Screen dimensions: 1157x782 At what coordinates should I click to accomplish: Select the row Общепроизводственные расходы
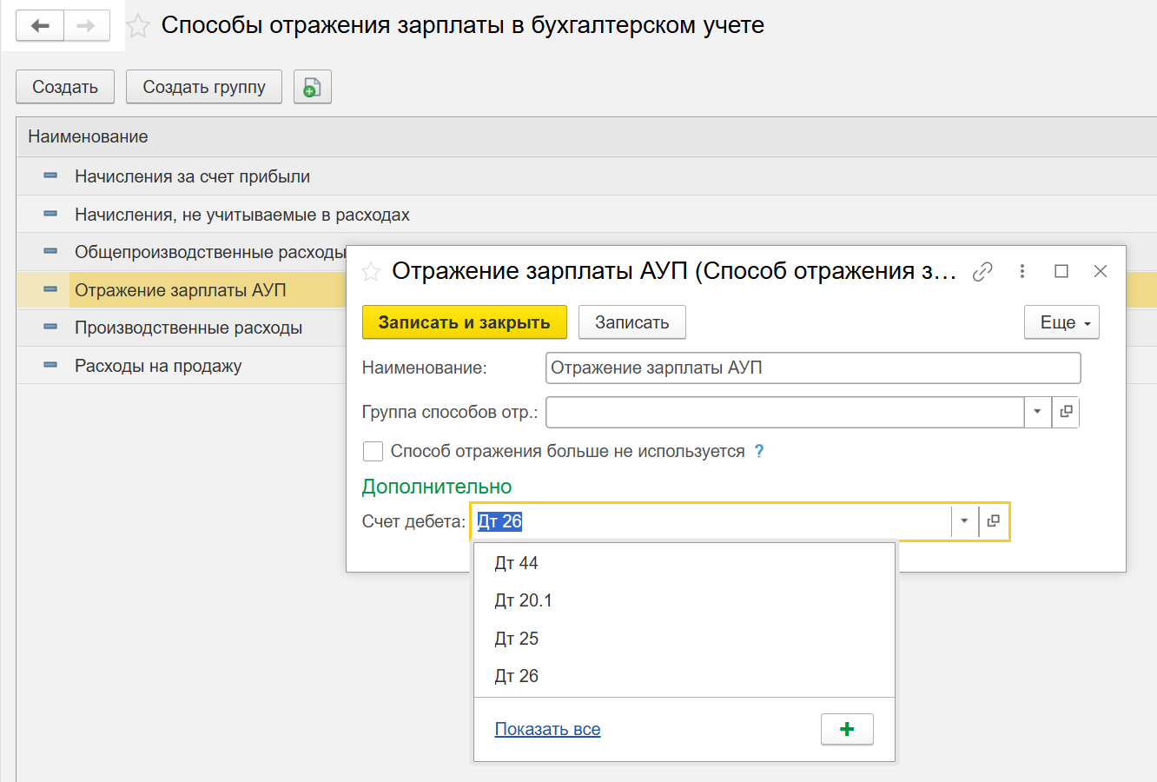(182, 252)
